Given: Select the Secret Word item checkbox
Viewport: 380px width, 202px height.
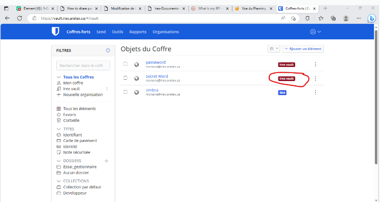Looking at the screenshot, I should click(125, 78).
